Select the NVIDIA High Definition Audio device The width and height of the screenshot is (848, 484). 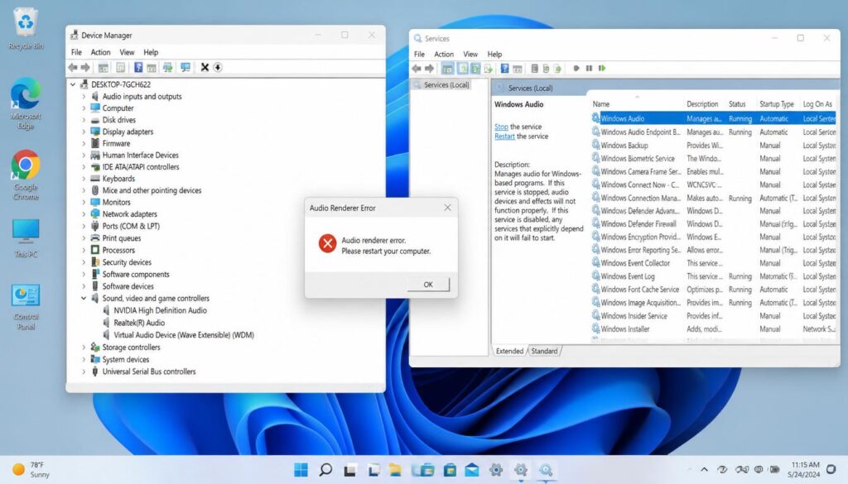(x=160, y=310)
